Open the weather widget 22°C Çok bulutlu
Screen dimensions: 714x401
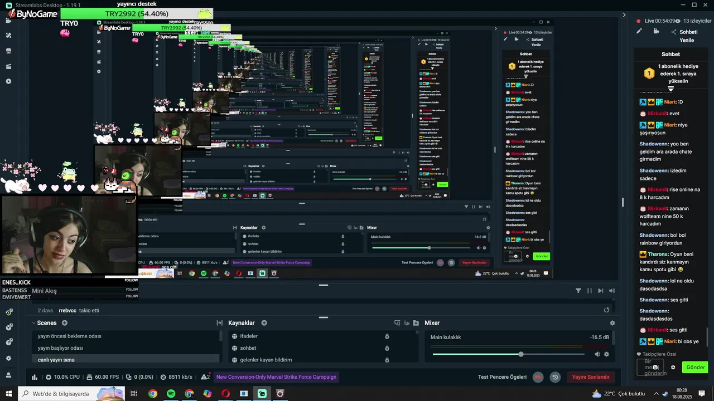(618, 394)
